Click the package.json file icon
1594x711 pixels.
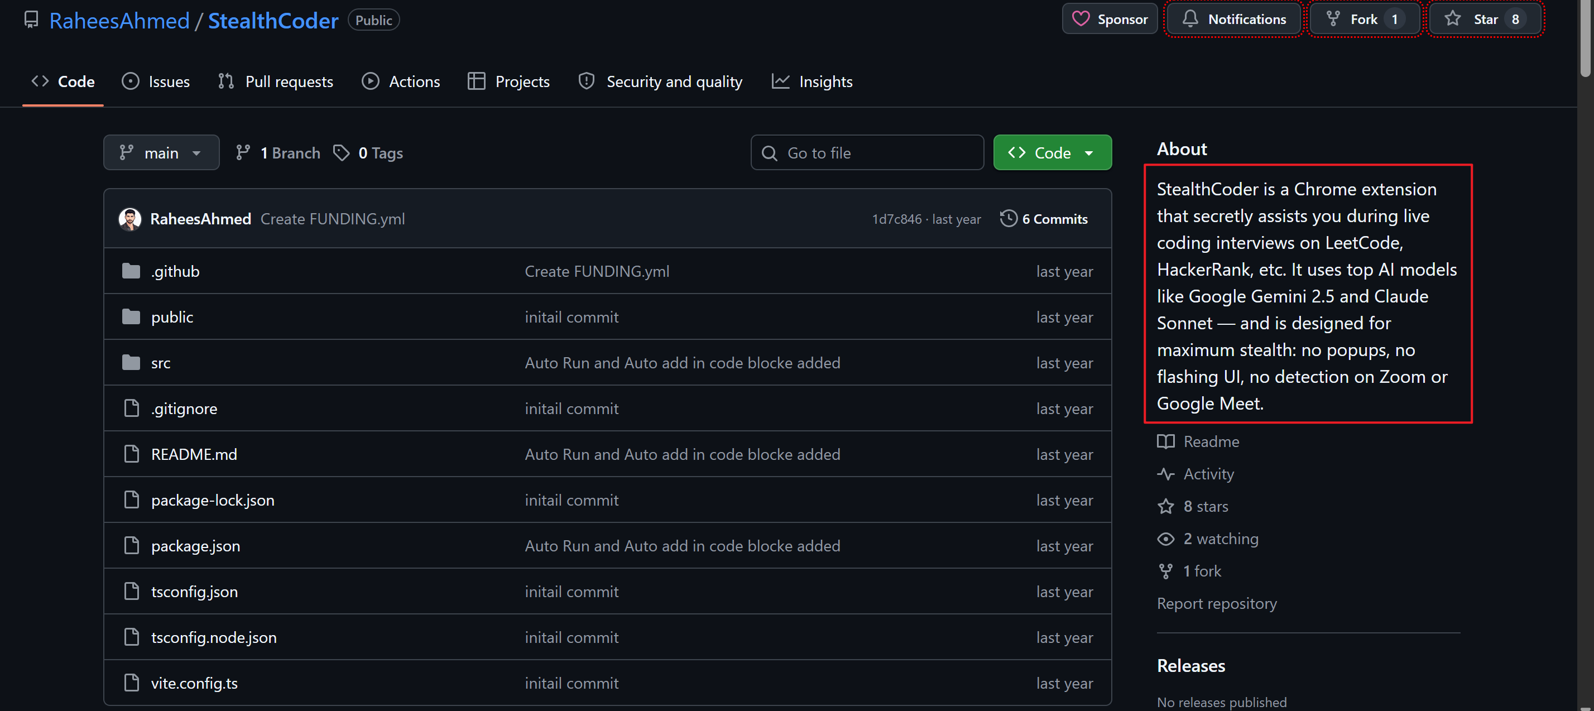131,546
